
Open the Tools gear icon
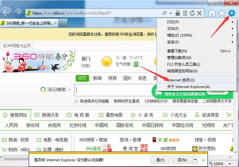[232, 13]
